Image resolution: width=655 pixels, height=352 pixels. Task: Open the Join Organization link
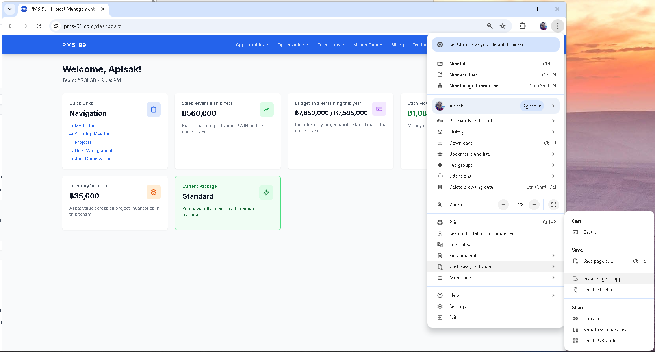pyautogui.click(x=91, y=159)
